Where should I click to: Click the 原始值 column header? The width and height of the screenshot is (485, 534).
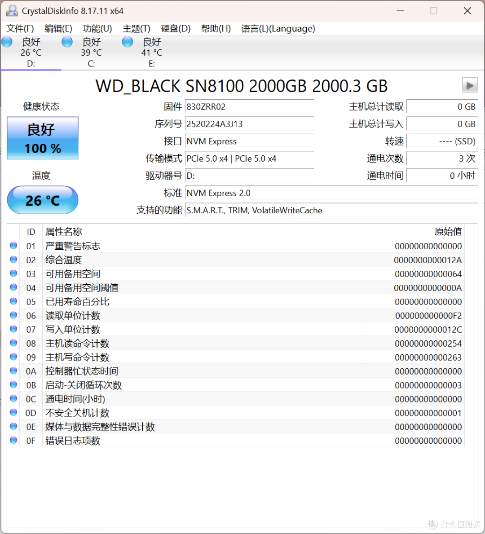414,232
